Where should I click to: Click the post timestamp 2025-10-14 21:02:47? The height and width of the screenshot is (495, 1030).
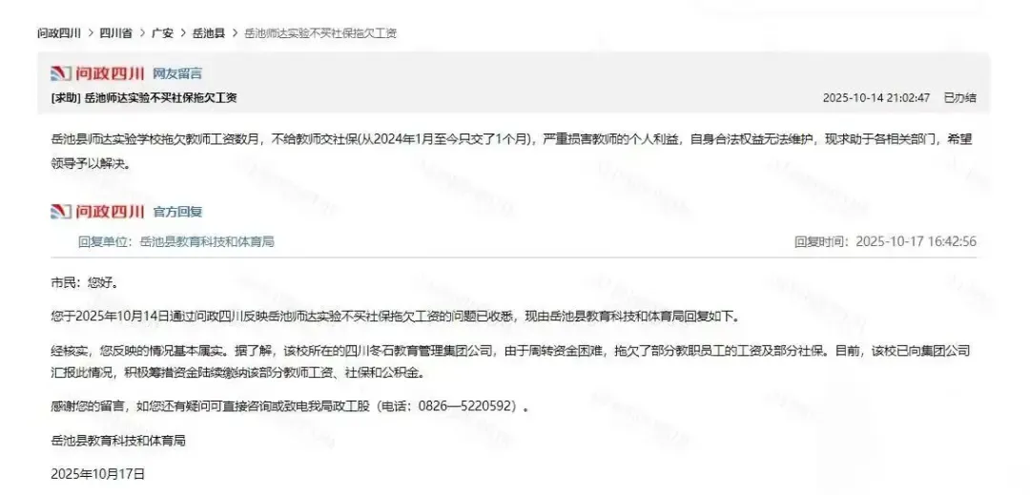click(876, 98)
